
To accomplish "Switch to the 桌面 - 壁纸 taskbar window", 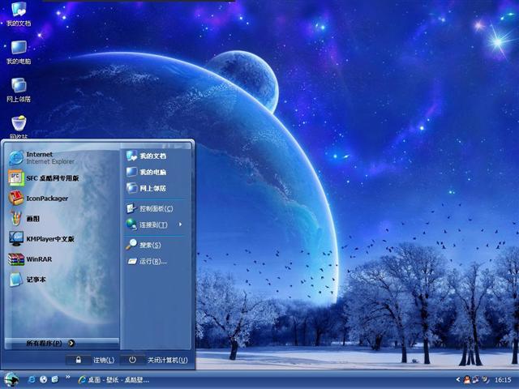I will (x=114, y=380).
